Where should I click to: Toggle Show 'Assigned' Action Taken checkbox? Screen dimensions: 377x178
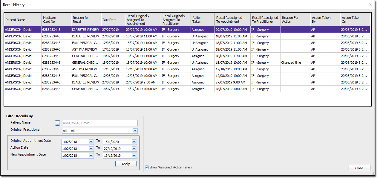pos(147,167)
